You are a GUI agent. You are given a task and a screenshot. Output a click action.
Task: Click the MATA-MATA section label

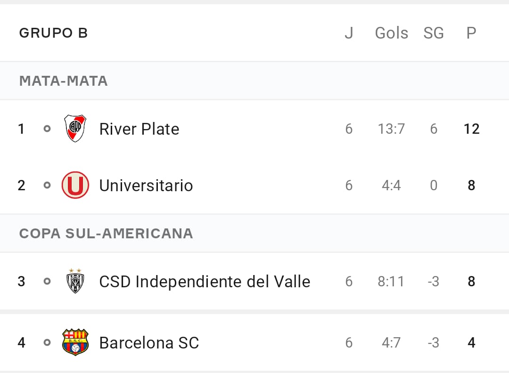click(x=63, y=81)
